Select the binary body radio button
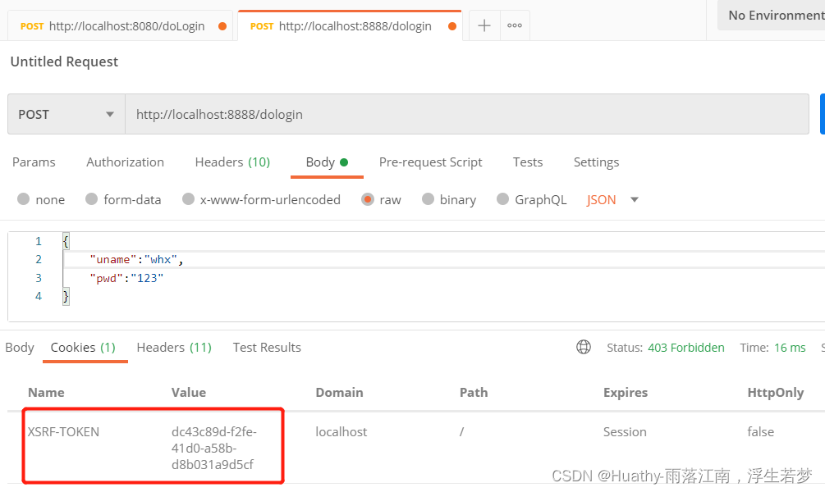 (428, 199)
